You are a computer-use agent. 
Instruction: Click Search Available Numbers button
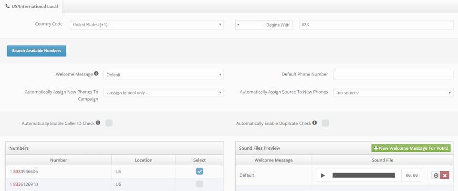click(36, 51)
